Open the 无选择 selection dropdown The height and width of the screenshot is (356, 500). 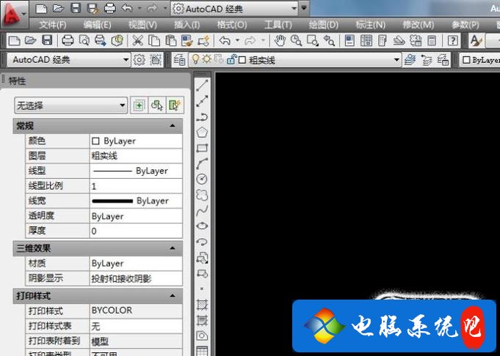click(x=70, y=105)
